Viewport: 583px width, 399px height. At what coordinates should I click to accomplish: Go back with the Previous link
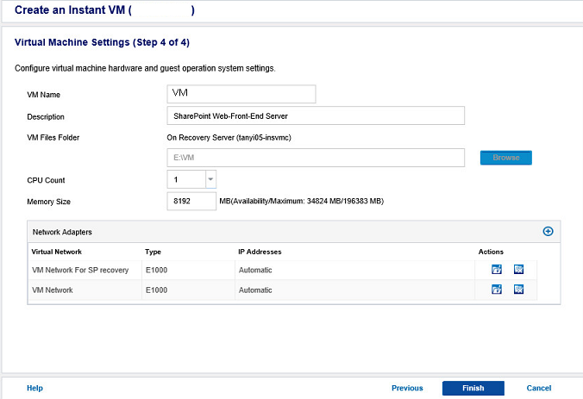coord(407,388)
